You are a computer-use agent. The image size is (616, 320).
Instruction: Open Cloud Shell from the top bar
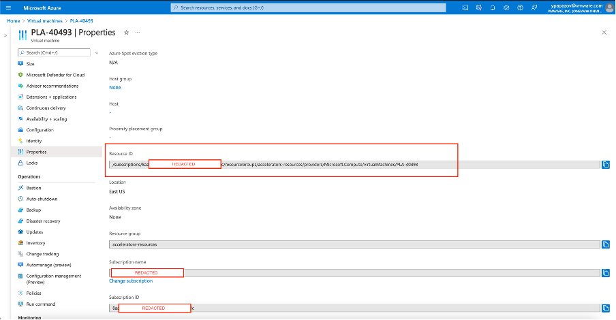[x=465, y=7]
